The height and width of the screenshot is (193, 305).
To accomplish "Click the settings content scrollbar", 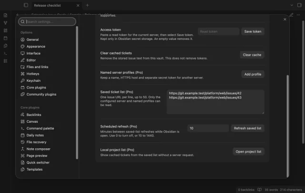I will pos(287,126).
